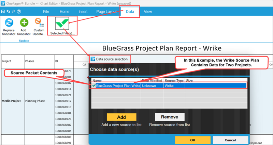The image size is (273, 145).
Task: Select the Data ribbon tab
Action: click(130, 12)
